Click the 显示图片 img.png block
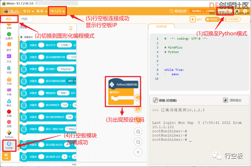The width and height of the screenshot is (251, 167). [x=48, y=69]
